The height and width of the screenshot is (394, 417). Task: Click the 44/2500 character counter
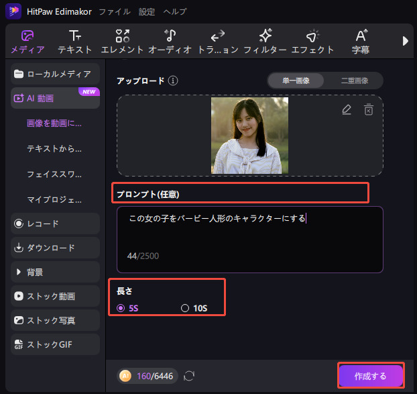click(x=143, y=256)
